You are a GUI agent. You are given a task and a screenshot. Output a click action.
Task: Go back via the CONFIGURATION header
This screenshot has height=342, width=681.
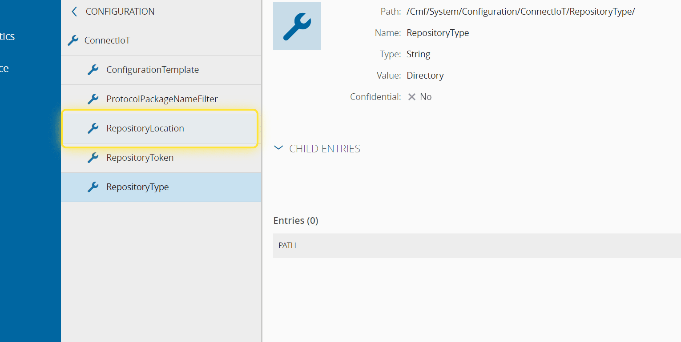[120, 12]
